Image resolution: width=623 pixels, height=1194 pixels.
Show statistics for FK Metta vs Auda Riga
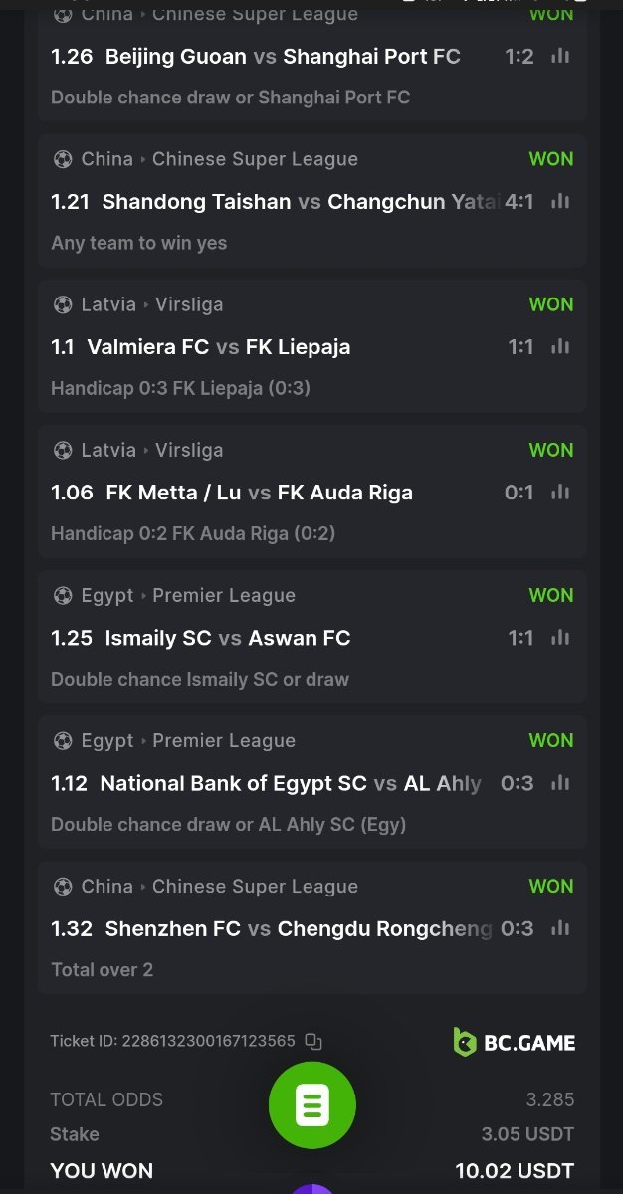click(560, 493)
